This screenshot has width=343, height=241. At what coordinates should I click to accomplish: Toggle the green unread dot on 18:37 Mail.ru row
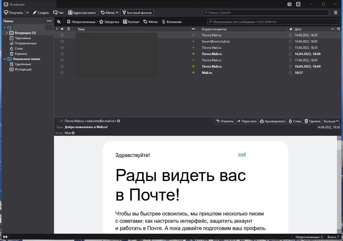pos(193,73)
